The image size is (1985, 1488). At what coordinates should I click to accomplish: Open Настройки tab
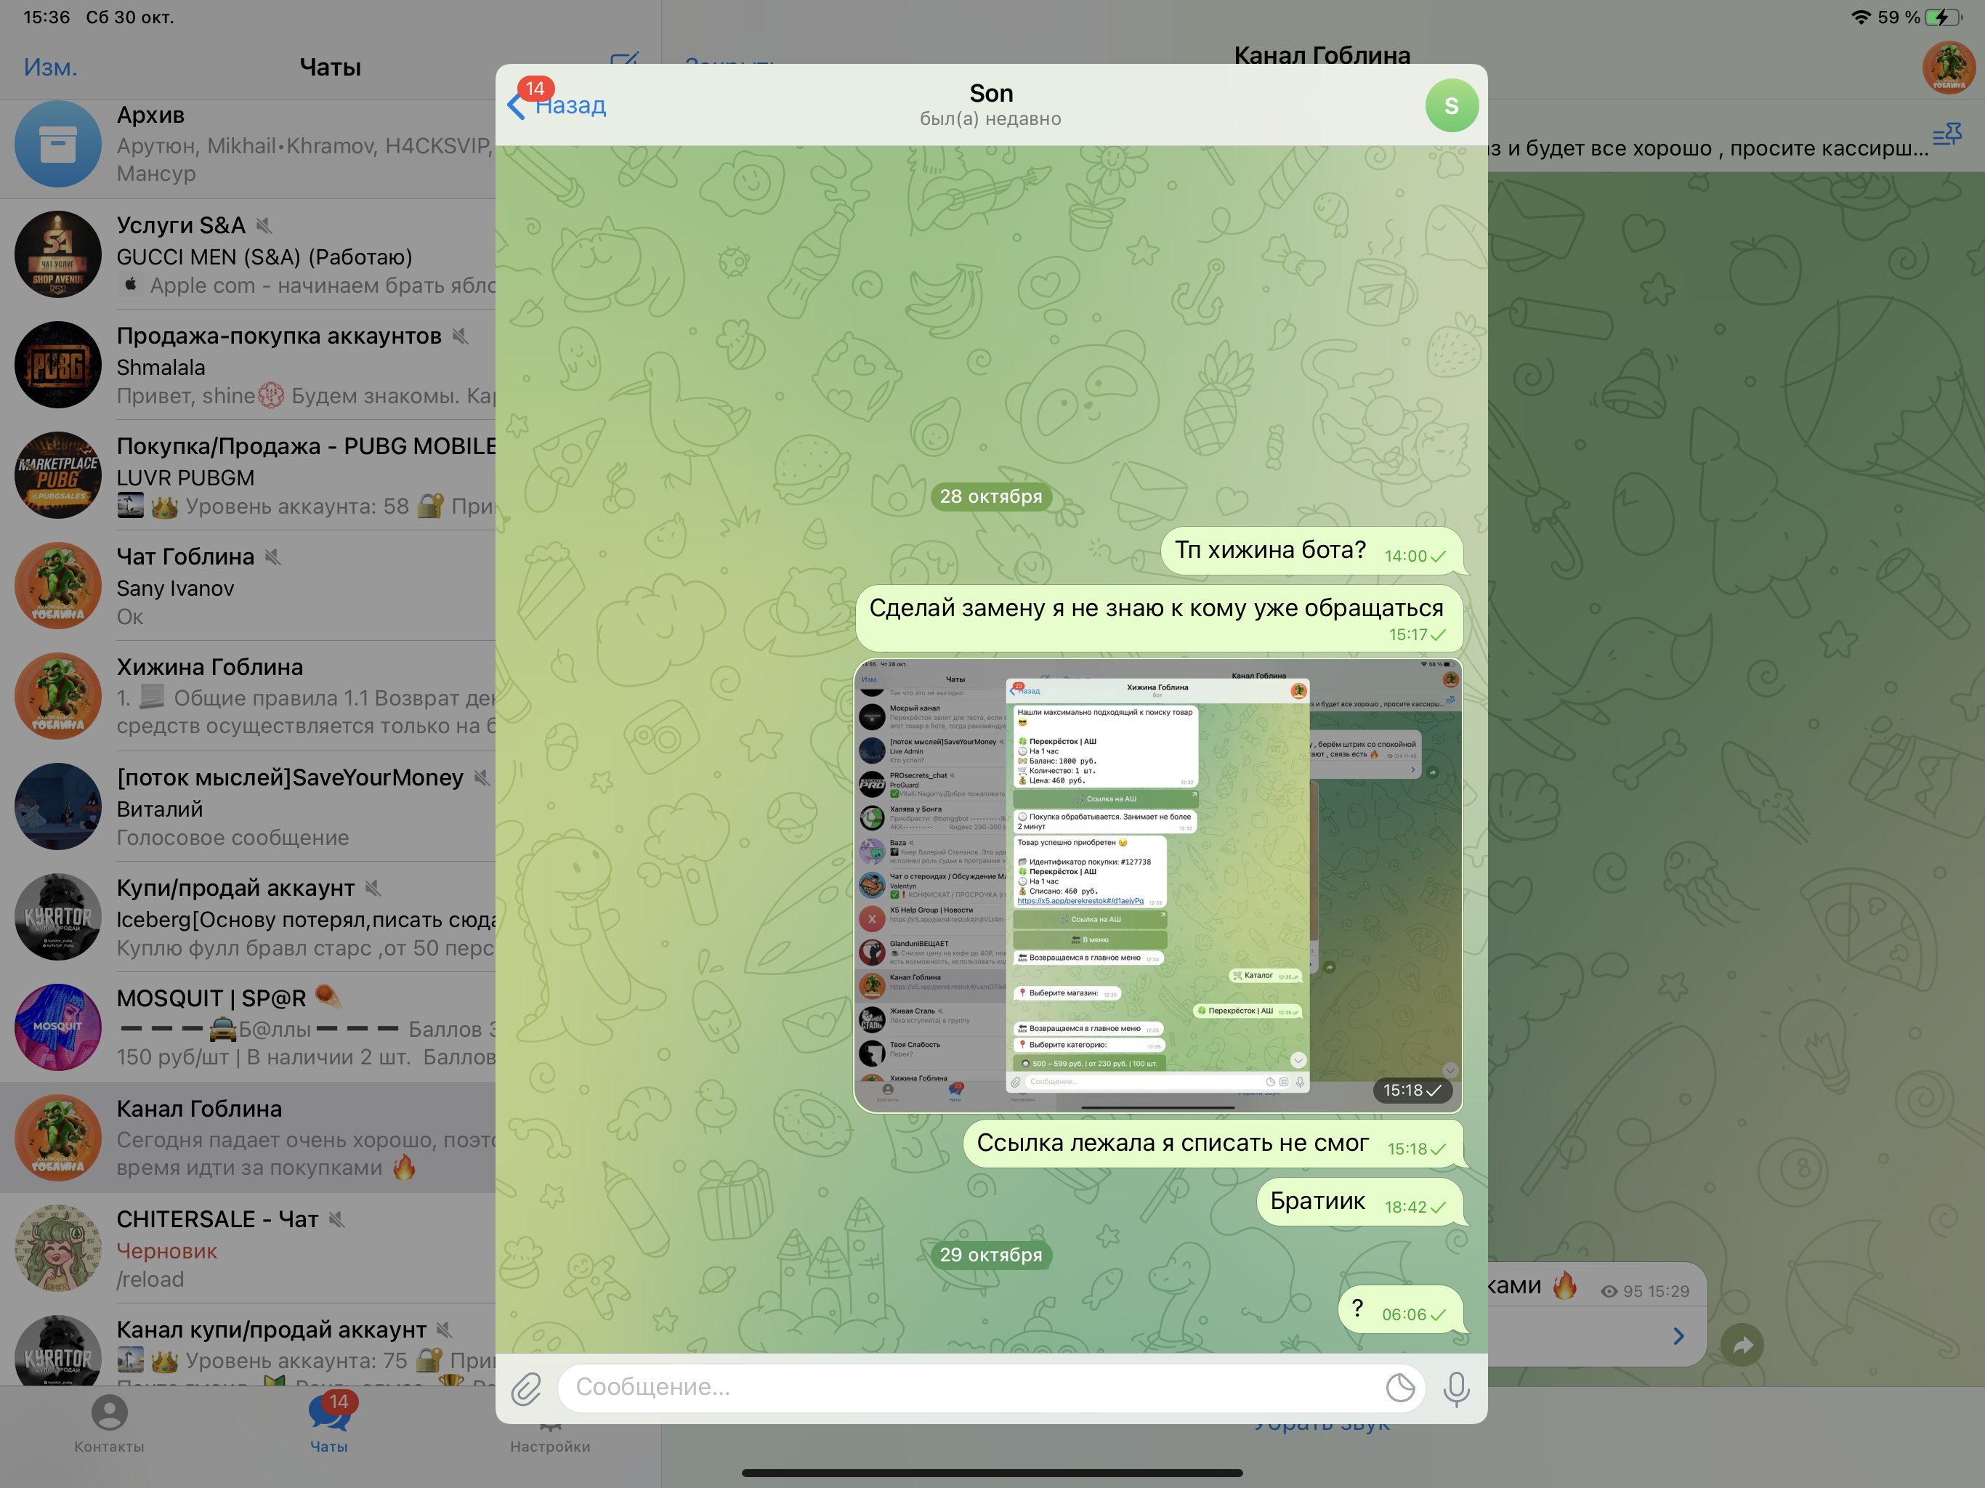point(550,1436)
